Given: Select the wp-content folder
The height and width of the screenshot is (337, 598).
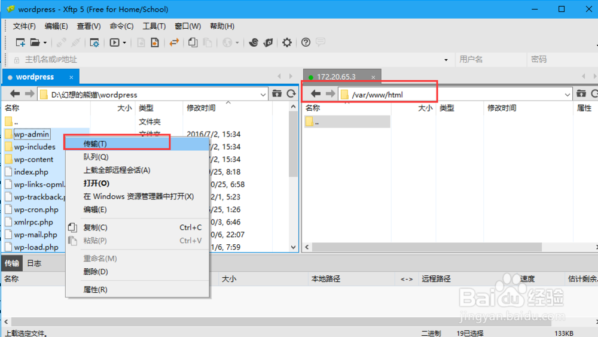Looking at the screenshot, I should pyautogui.click(x=33, y=160).
